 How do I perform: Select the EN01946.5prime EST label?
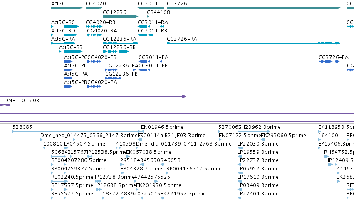coord(162,127)
